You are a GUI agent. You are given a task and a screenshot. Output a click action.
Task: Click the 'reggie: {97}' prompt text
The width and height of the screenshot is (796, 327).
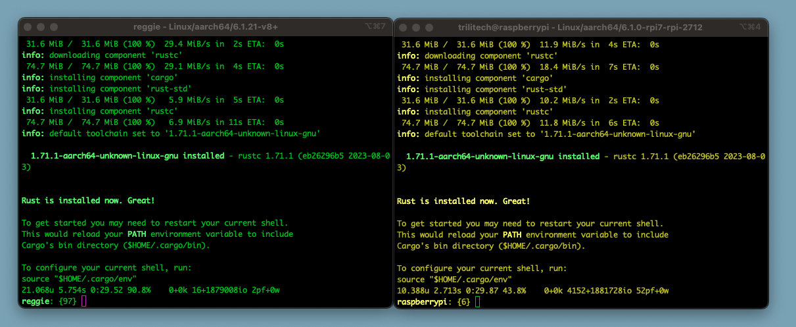pos(49,301)
